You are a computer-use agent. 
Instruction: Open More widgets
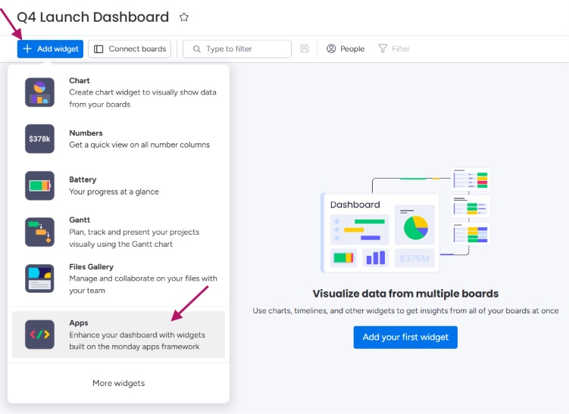click(x=119, y=383)
